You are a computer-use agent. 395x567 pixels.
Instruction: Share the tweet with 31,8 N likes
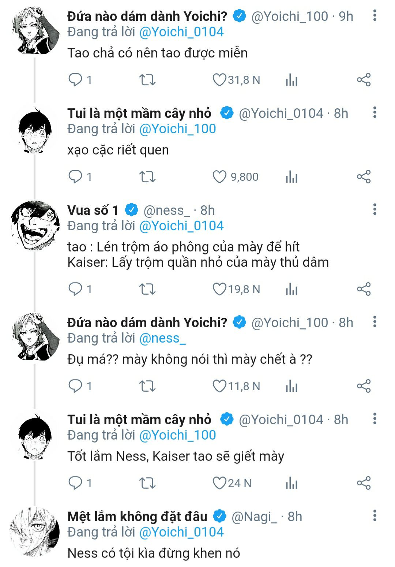click(364, 80)
